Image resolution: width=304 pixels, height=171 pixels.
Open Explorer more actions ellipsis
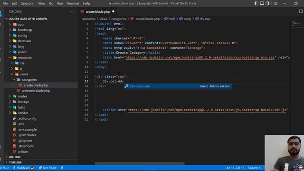tap(72, 11)
